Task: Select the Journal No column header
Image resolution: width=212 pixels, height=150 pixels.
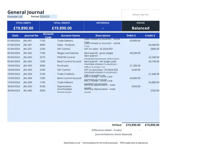Action: point(31,36)
